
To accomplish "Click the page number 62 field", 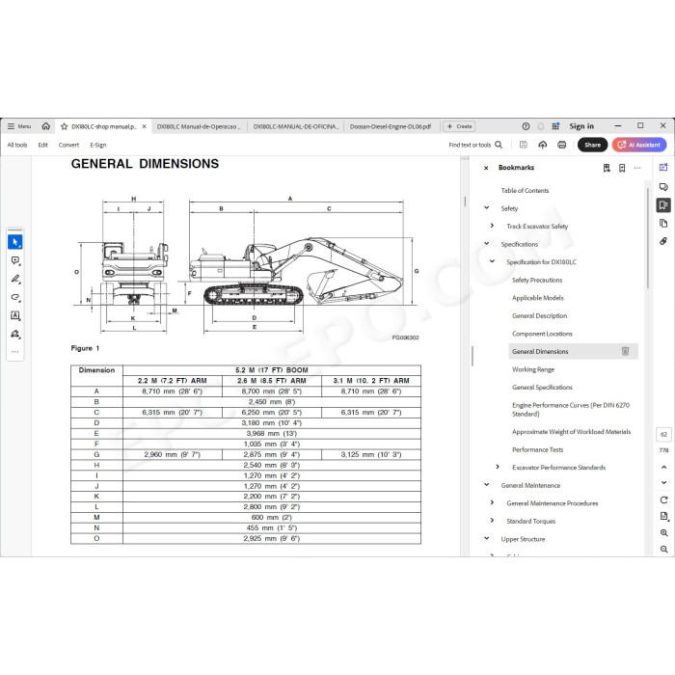I will click(663, 434).
